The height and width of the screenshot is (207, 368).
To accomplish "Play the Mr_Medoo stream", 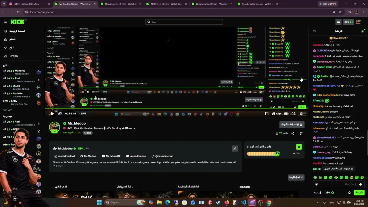I will click(x=52, y=114).
